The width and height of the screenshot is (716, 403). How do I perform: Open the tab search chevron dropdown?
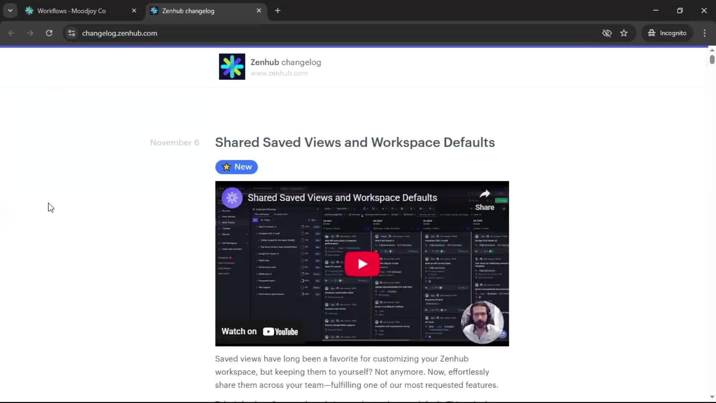(10, 10)
